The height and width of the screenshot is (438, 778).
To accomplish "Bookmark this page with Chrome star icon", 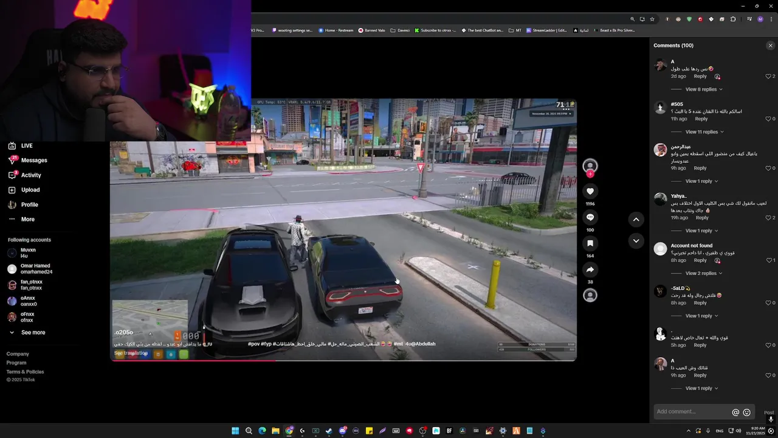I will [652, 19].
